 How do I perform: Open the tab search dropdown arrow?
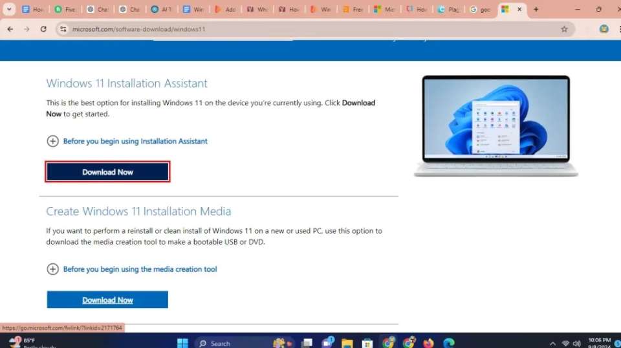point(9,10)
